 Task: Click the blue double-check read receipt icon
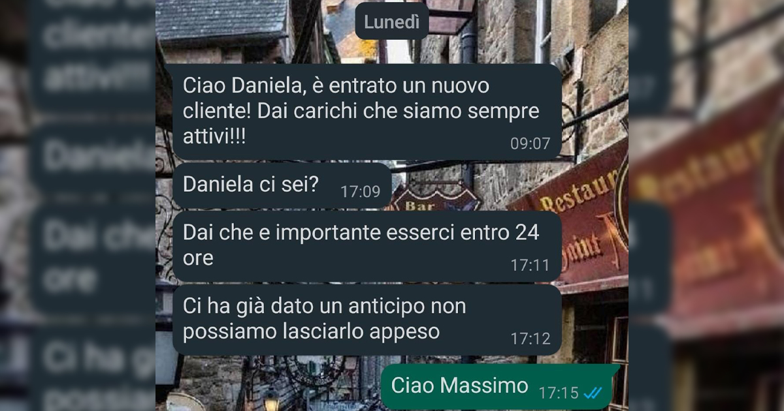tap(594, 393)
